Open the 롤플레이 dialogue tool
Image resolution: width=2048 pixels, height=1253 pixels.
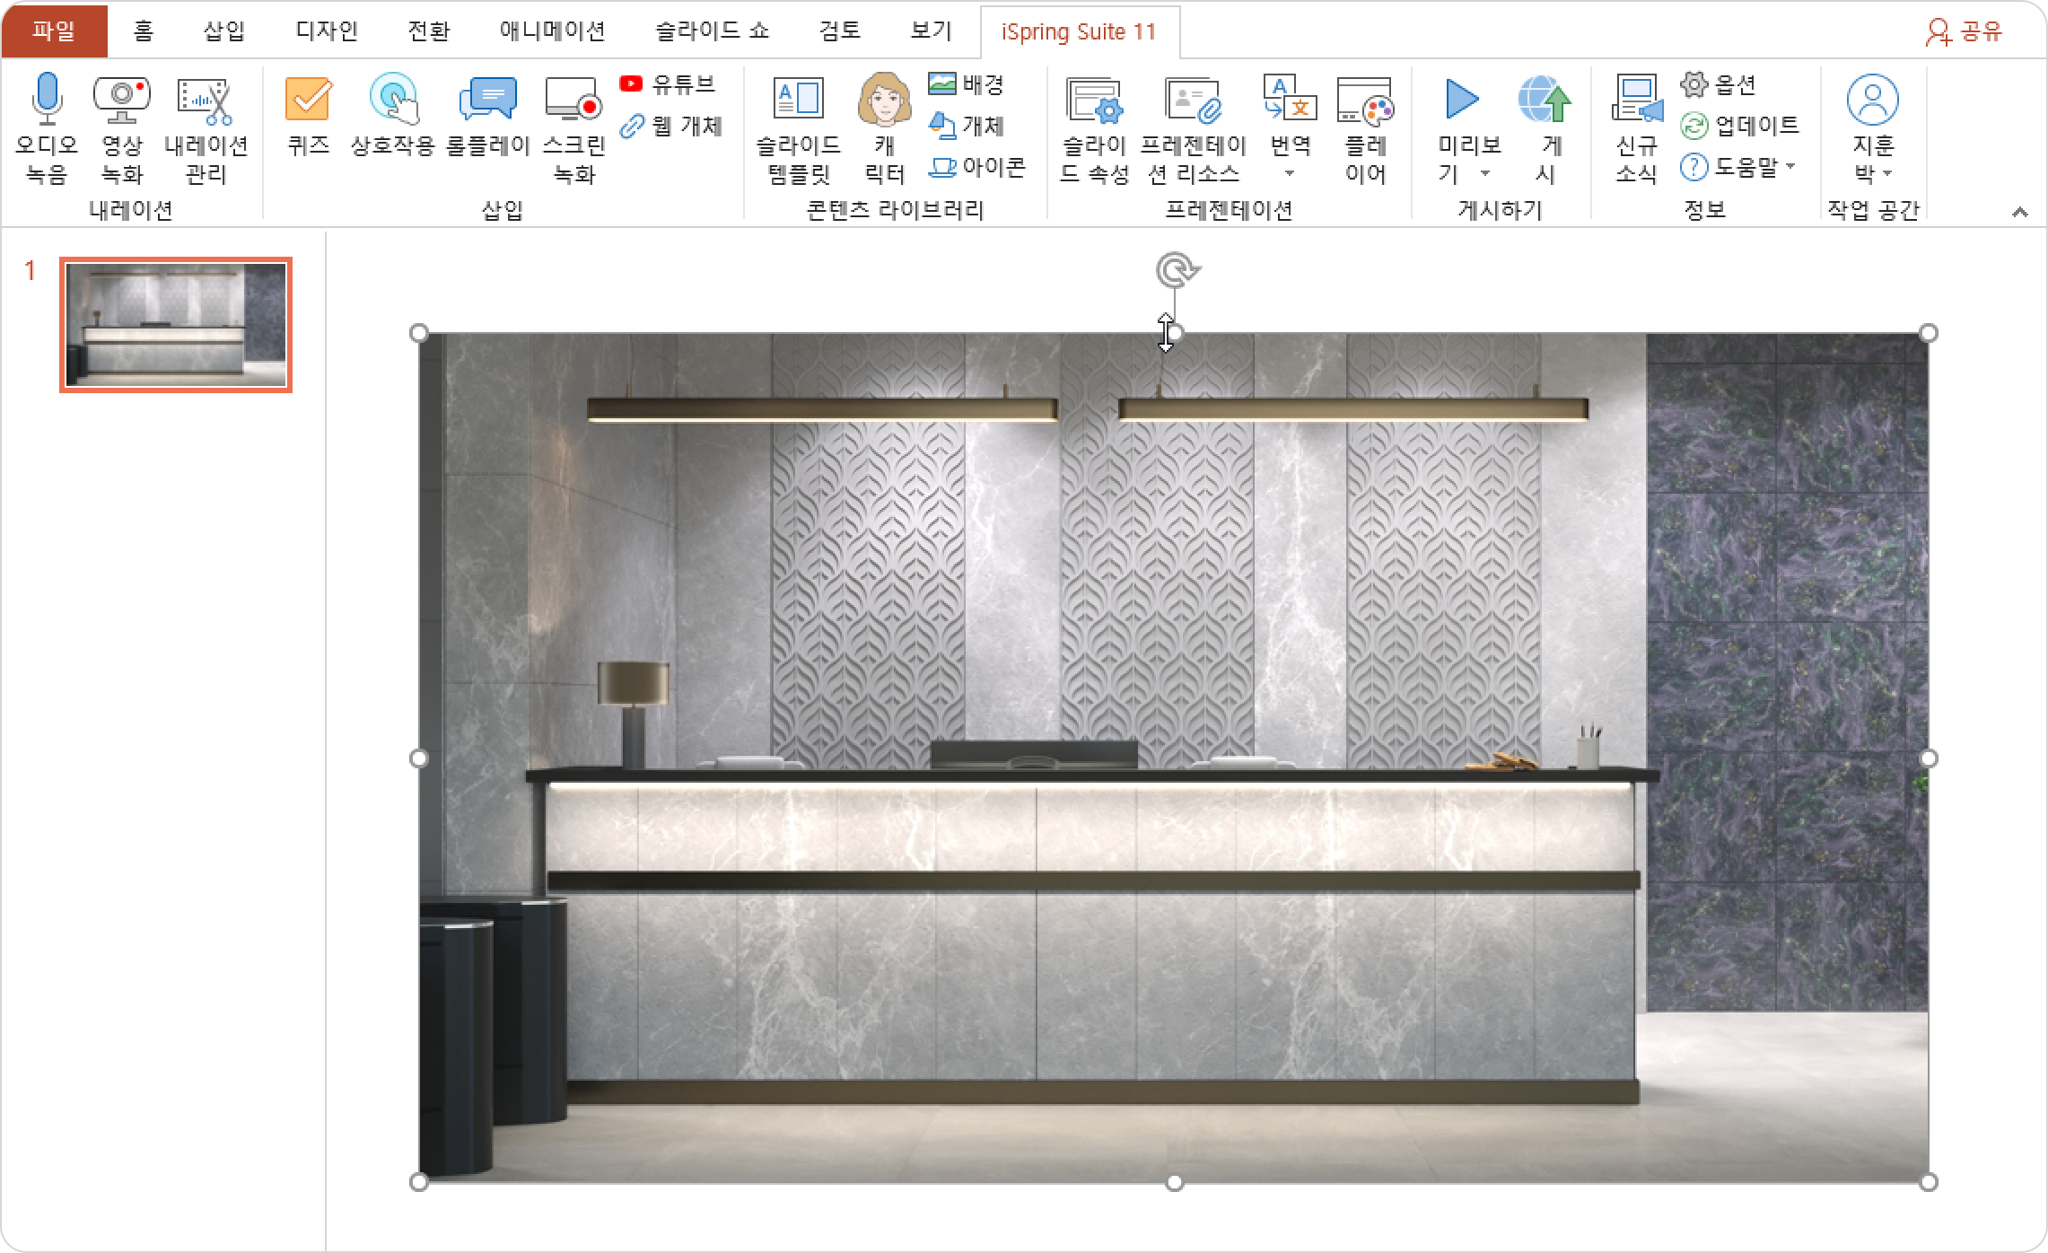coord(488,101)
